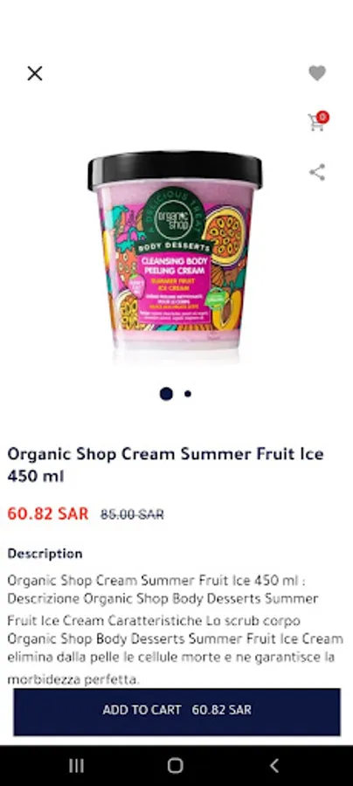The width and height of the screenshot is (353, 786).
Task: Open the shopping cart icon
Action: click(x=316, y=123)
